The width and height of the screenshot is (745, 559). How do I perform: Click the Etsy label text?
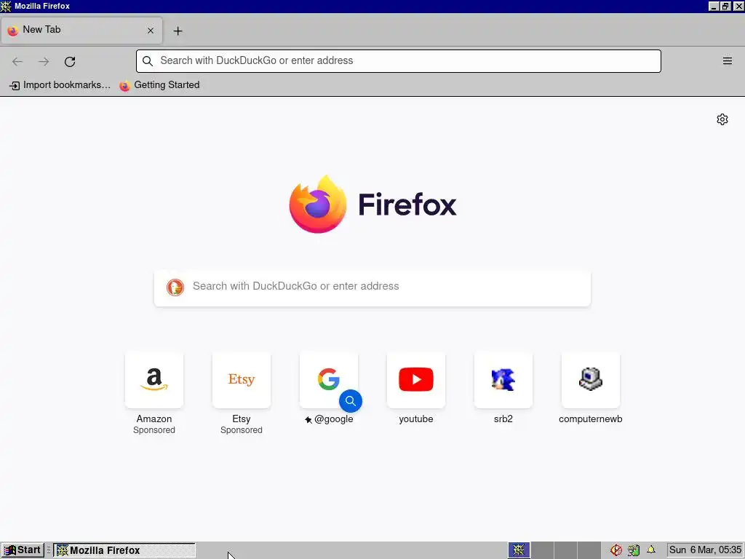coord(242,419)
